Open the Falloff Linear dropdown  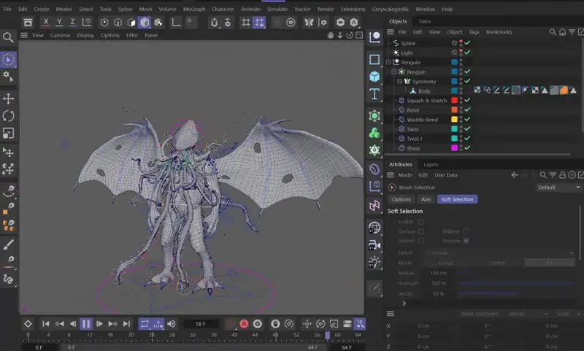[501, 252]
